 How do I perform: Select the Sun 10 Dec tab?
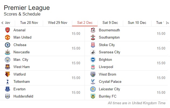pyautogui.click(x=137, y=23)
